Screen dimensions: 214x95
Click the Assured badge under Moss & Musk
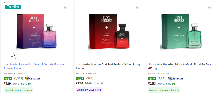pos(176,79)
